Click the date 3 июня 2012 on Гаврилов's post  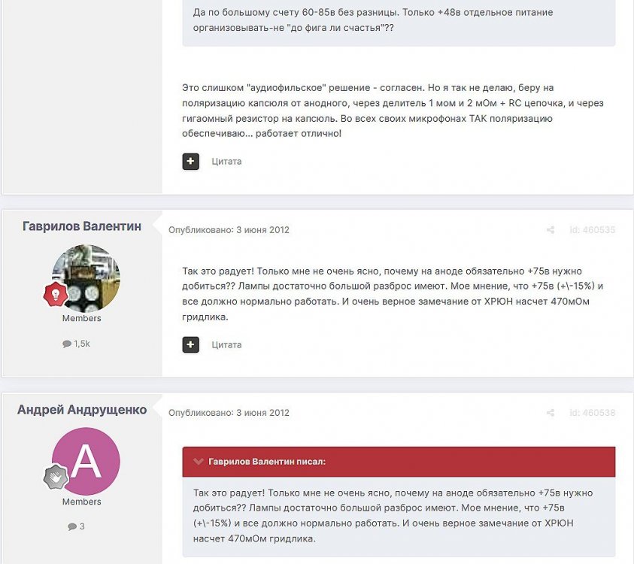pyautogui.click(x=262, y=230)
